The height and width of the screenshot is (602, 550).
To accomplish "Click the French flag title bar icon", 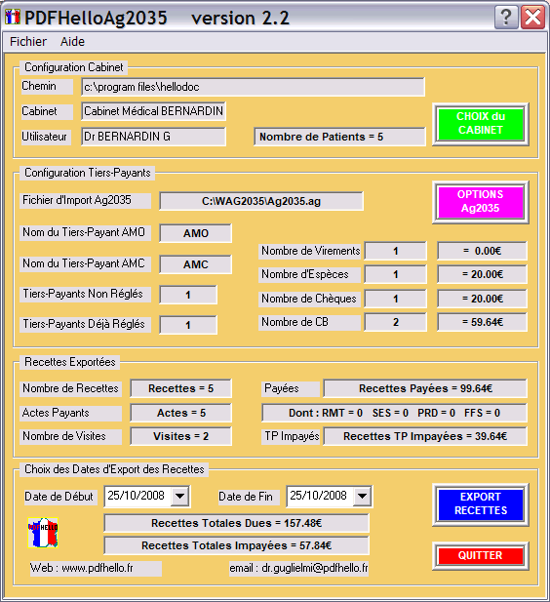I will point(13,18).
